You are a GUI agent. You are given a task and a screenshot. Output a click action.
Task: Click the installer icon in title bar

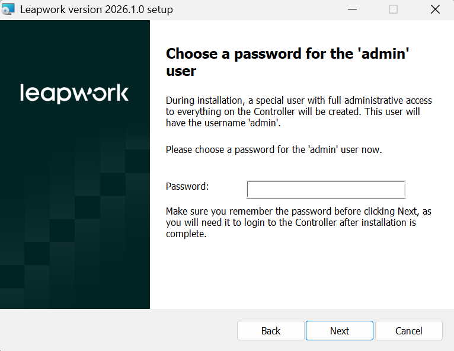coord(8,9)
